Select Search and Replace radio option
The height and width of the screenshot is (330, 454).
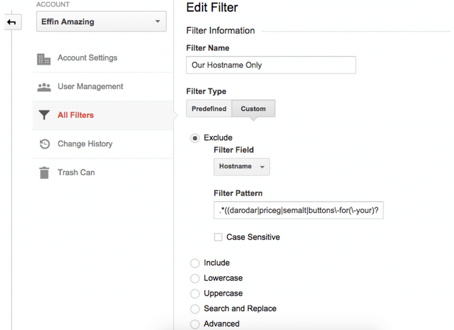195,309
